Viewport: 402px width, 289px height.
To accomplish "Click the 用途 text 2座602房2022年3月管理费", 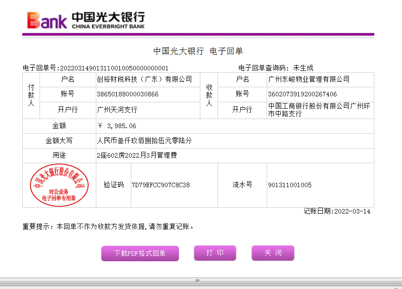I will click(137, 155).
